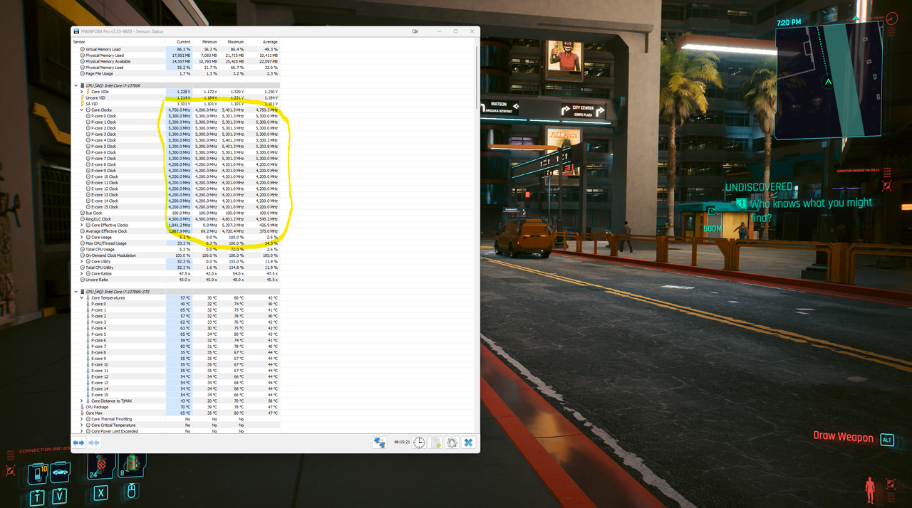Click the game HUD vehicle icon above V
The height and width of the screenshot is (508, 912).
(61, 472)
